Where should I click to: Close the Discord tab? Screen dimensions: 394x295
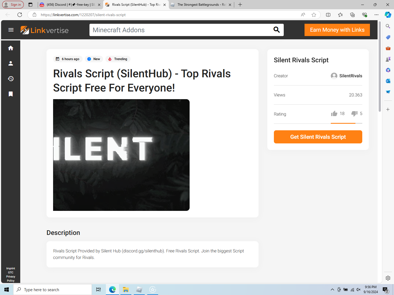click(x=99, y=5)
